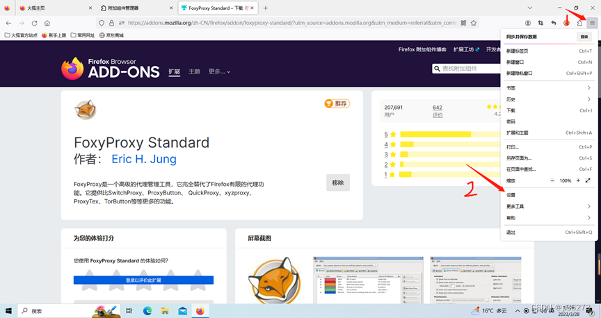
Task: Expand the 书签 submenu
Action: (549, 88)
